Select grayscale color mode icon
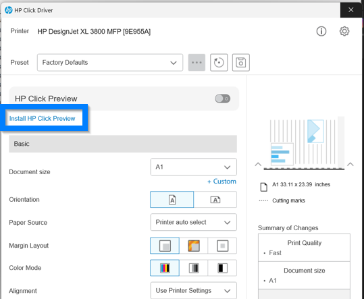The height and width of the screenshot is (299, 364). point(194,268)
